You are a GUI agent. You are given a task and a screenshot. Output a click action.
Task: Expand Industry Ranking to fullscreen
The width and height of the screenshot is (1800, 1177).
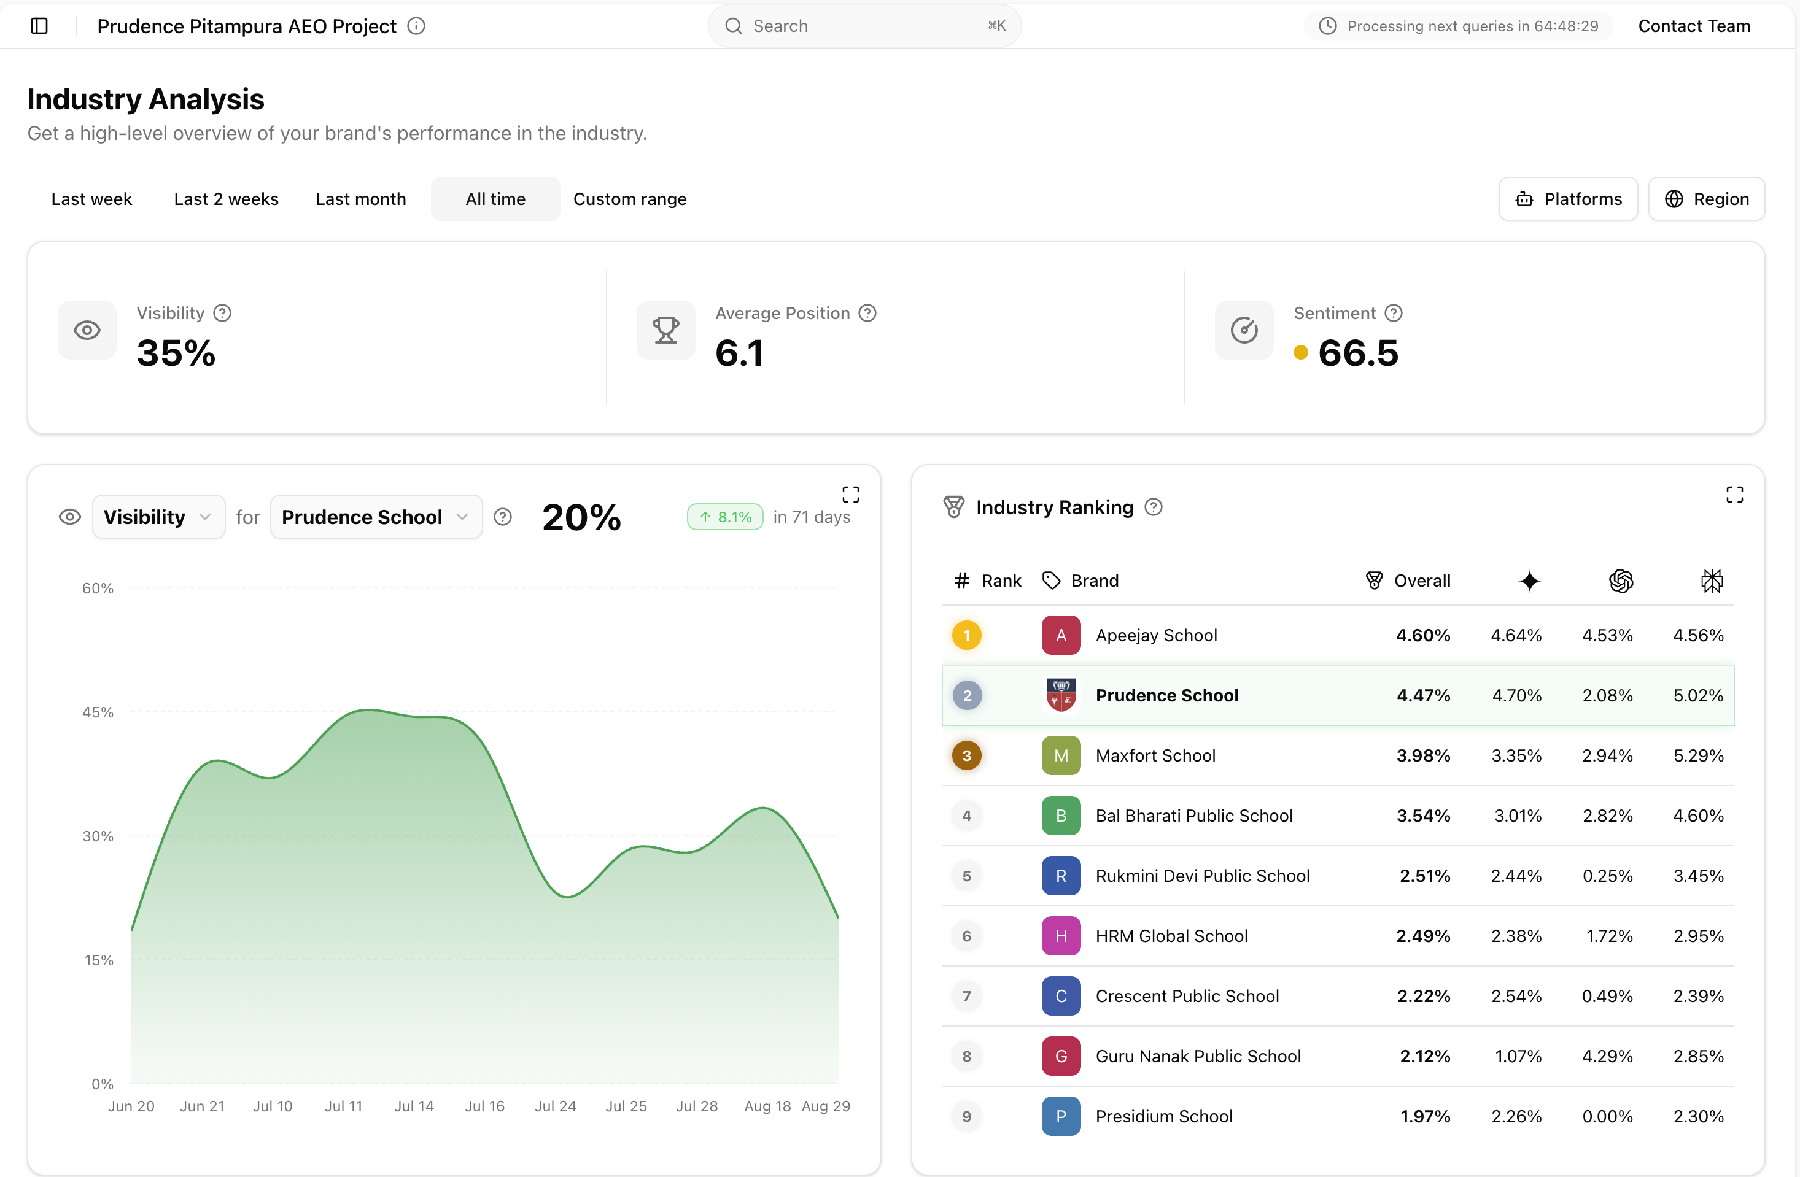(x=1735, y=495)
